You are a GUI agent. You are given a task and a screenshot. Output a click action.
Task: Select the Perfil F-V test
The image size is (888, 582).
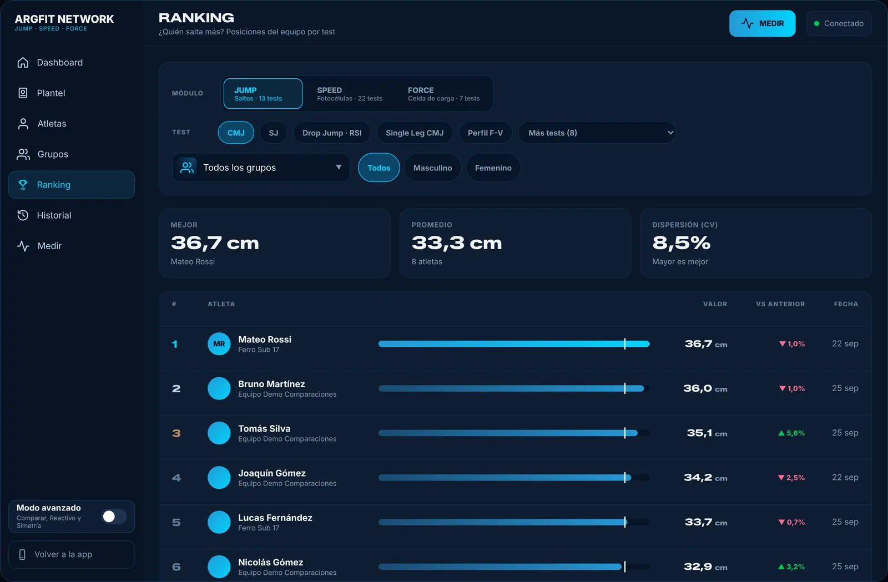coord(485,133)
